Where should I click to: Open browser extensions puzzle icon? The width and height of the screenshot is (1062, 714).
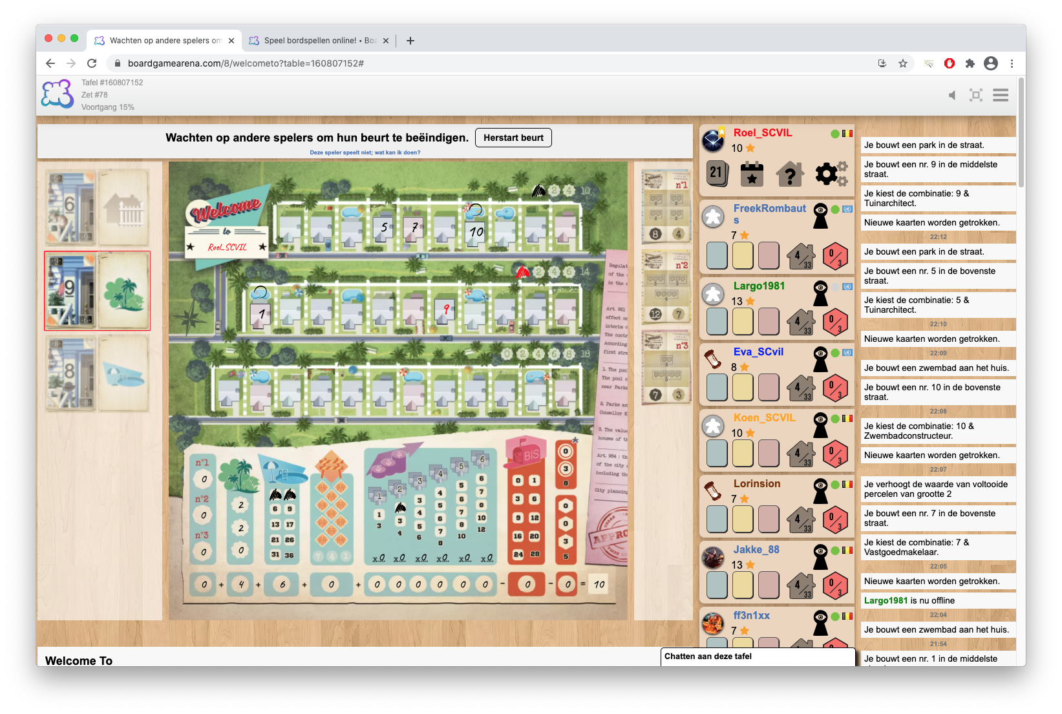click(x=970, y=63)
